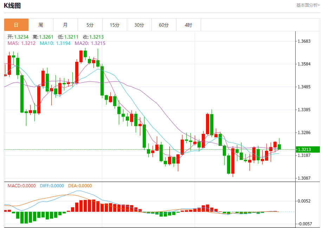Open the 60分 interval tab

coord(164,25)
